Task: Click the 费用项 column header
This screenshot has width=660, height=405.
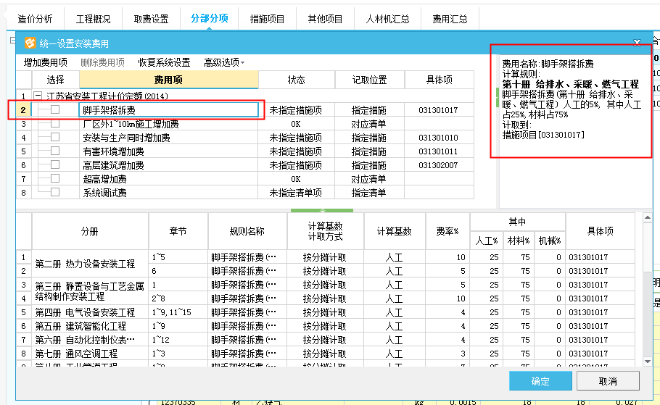Action: click(x=168, y=80)
